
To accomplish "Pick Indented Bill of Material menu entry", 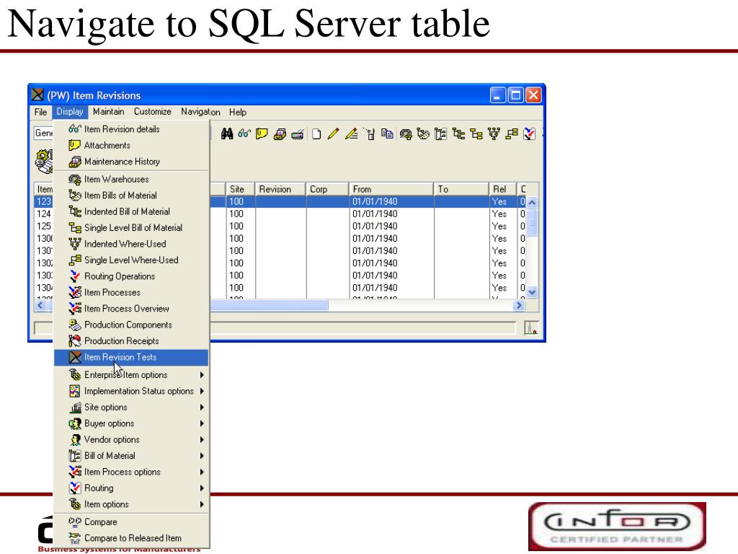I will point(131,211).
